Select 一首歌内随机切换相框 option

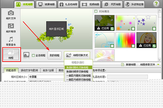click(78, 76)
